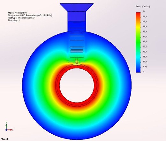Click the legend value 43,2
The width and height of the screenshot is (166, 141).
(x=145, y=22)
